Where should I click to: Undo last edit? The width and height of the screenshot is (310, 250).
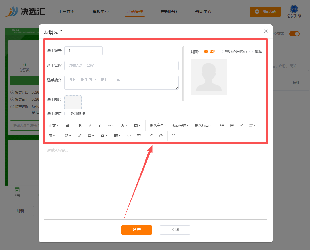pyautogui.click(x=151, y=136)
